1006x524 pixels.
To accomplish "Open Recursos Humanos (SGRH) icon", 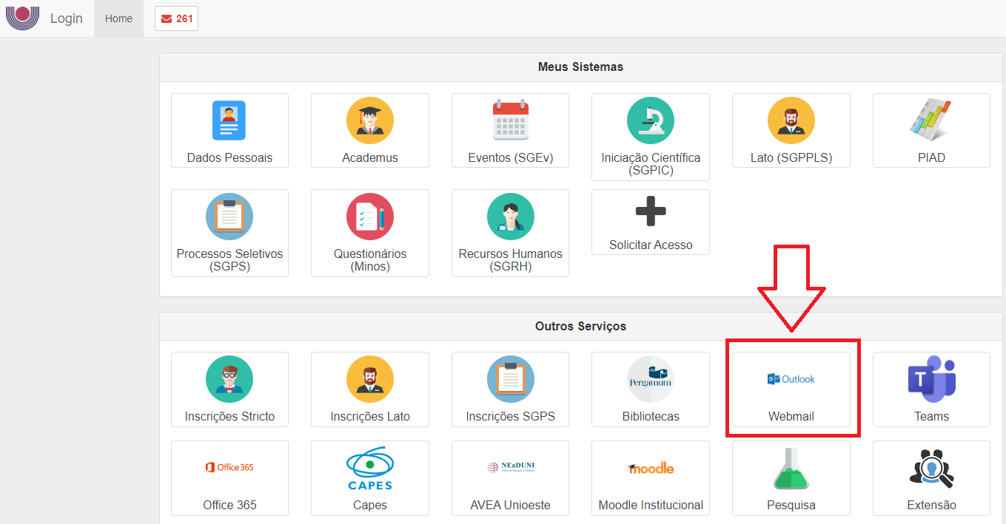I will click(x=510, y=217).
